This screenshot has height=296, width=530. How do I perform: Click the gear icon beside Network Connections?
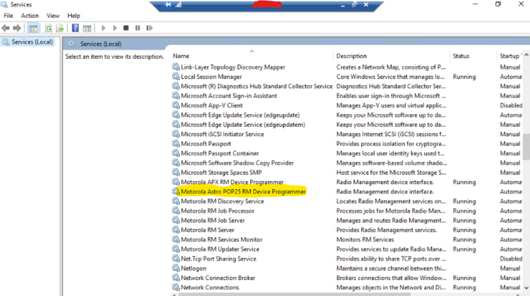click(176, 288)
